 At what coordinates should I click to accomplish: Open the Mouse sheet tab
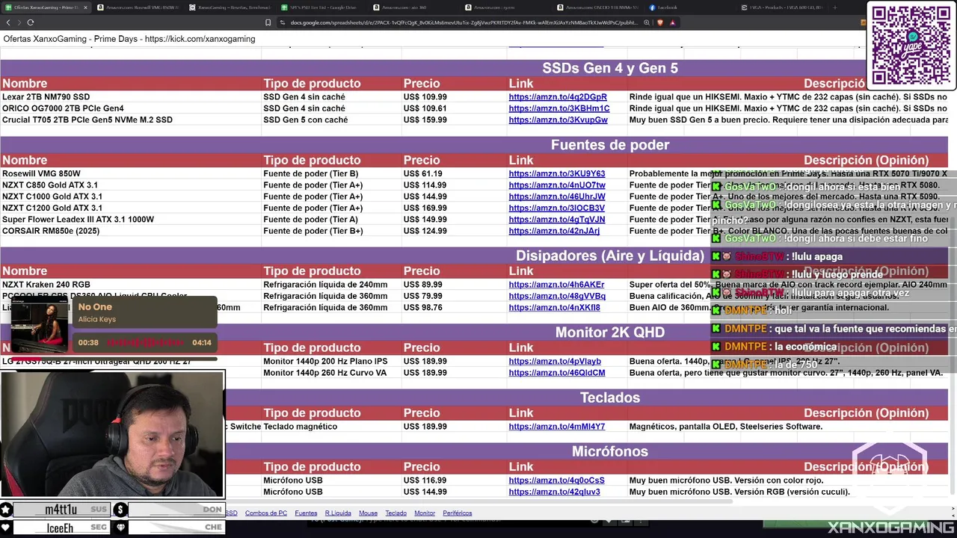(368, 513)
